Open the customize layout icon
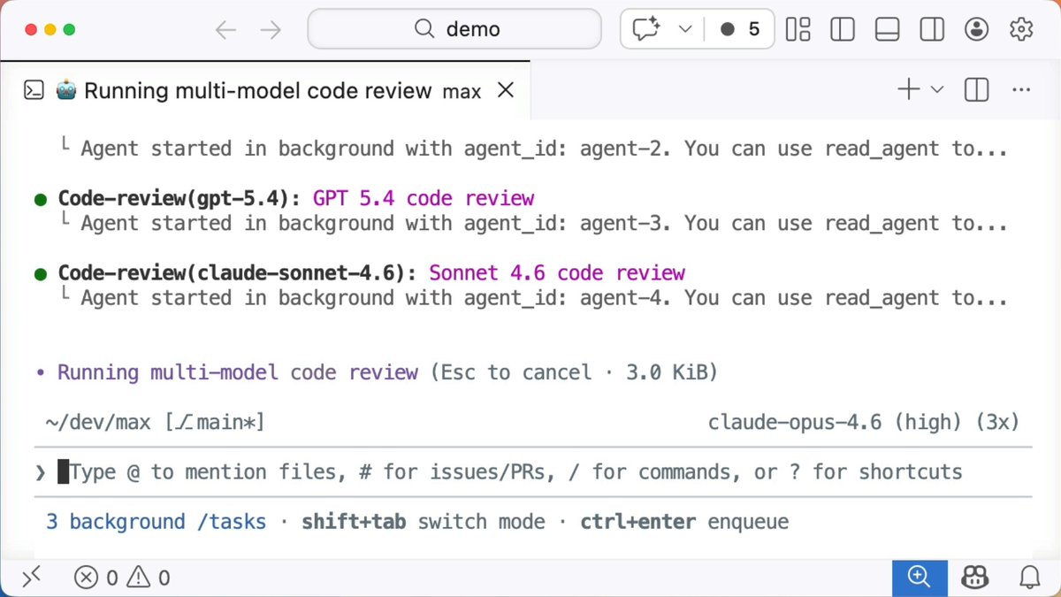This screenshot has width=1061, height=597. [x=798, y=29]
